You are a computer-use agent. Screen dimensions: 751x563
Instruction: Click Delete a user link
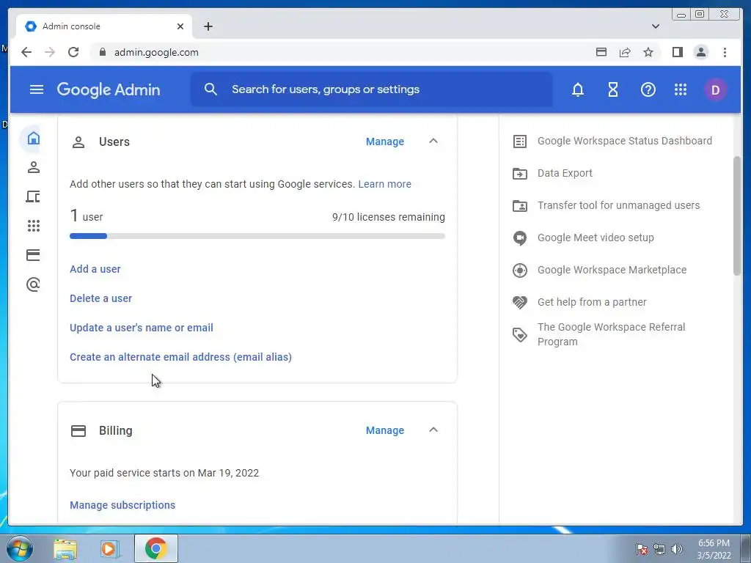point(100,298)
